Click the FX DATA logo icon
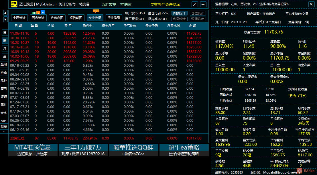 coord(14,4)
